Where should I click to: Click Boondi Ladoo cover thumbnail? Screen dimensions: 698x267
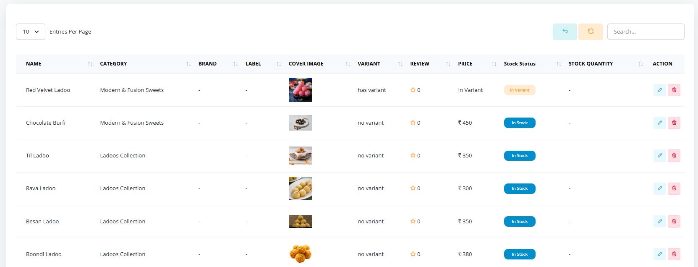[300, 254]
